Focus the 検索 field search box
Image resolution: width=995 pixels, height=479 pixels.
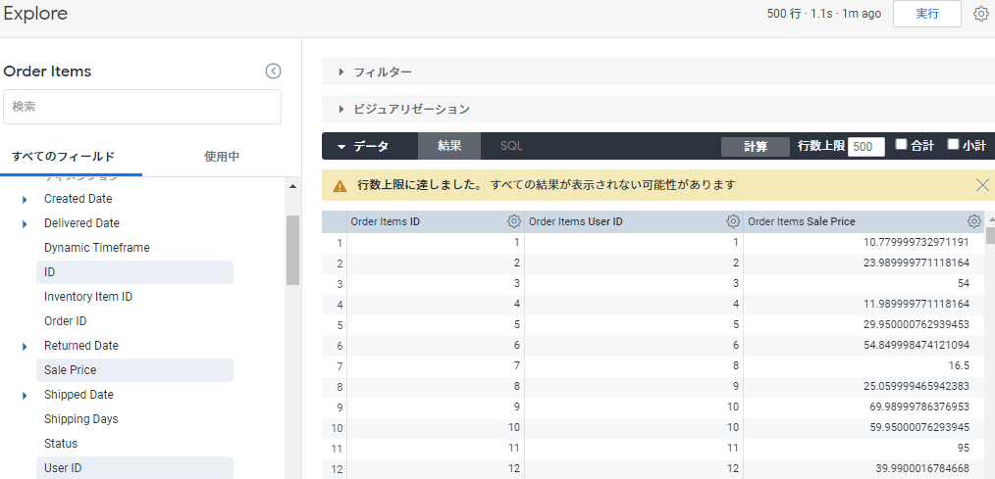pyautogui.click(x=142, y=107)
